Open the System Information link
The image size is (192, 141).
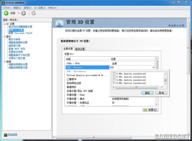coord(12,134)
